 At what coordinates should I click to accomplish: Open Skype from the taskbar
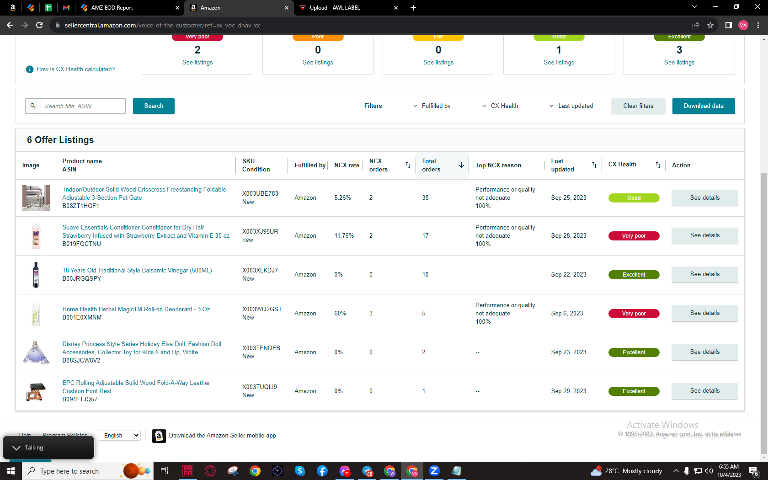300,471
